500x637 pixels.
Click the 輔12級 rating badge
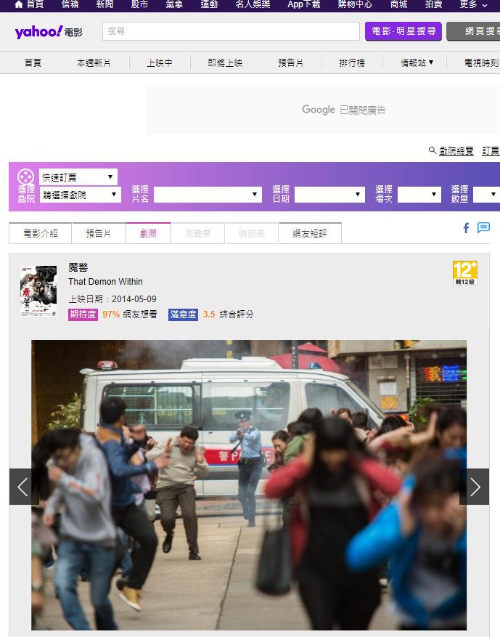(x=465, y=273)
